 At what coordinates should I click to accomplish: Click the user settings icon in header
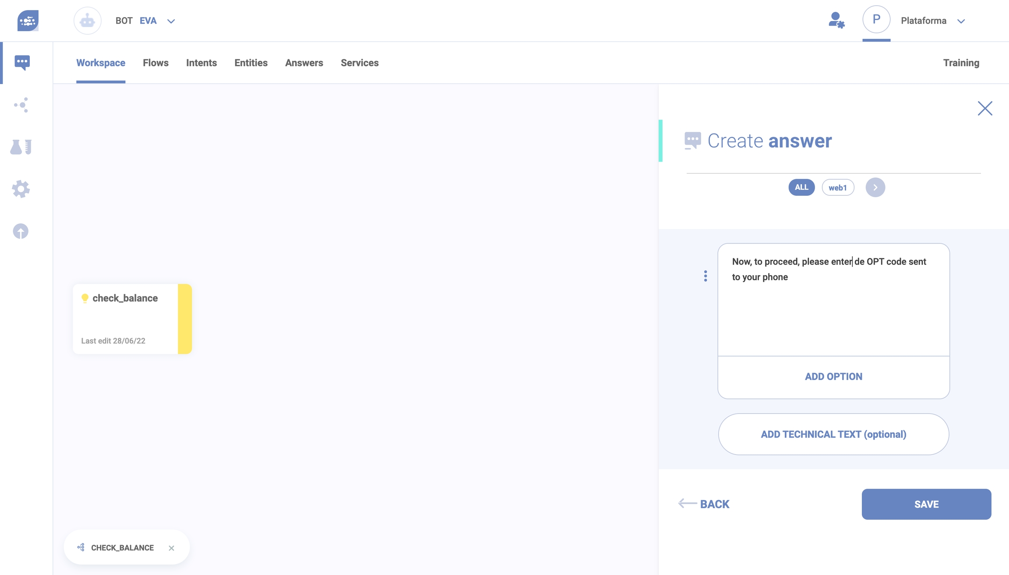836,21
